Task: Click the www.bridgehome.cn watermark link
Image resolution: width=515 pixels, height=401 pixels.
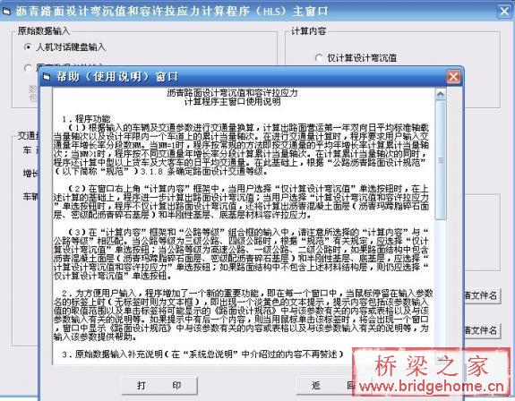Action: point(431,387)
